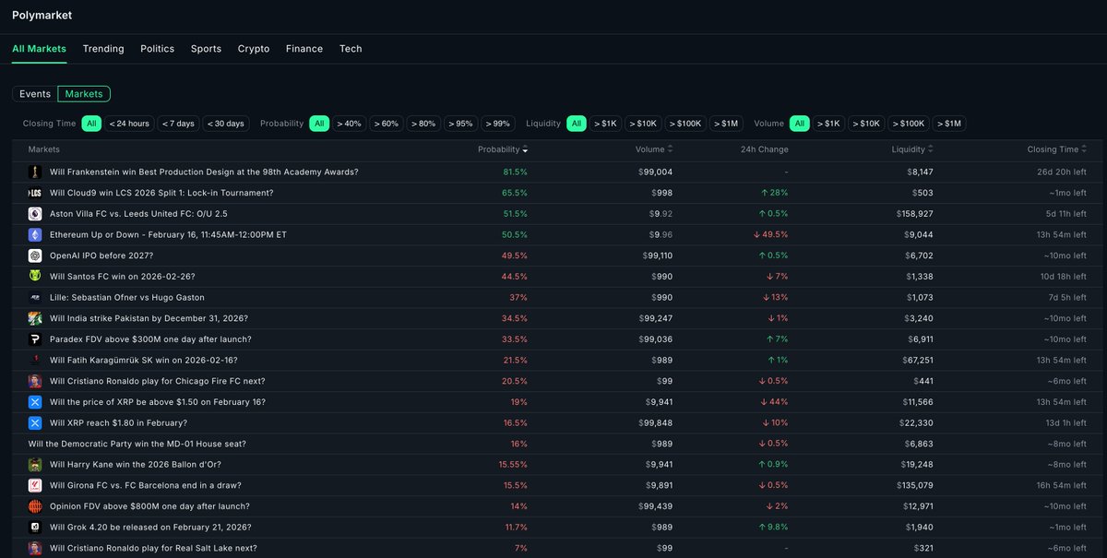The image size is (1107, 558).
Task: Sort by Volume column arrow
Action: tap(671, 149)
